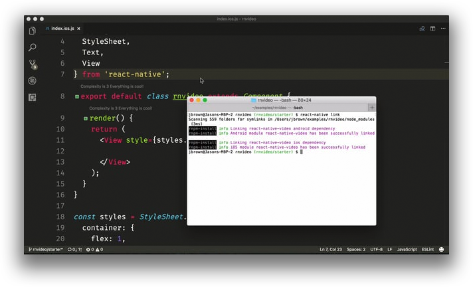This screenshot has height=287, width=473.
Task: Change end of line sequence LF
Action: point(390,250)
